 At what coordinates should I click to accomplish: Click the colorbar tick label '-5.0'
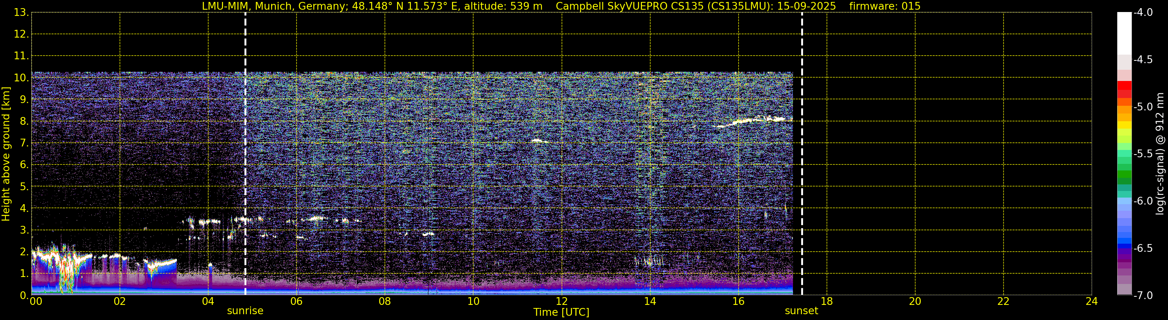pyautogui.click(x=1143, y=107)
